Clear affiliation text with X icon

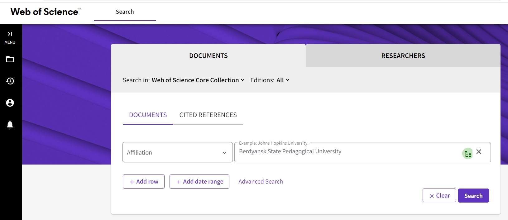pyautogui.click(x=479, y=152)
